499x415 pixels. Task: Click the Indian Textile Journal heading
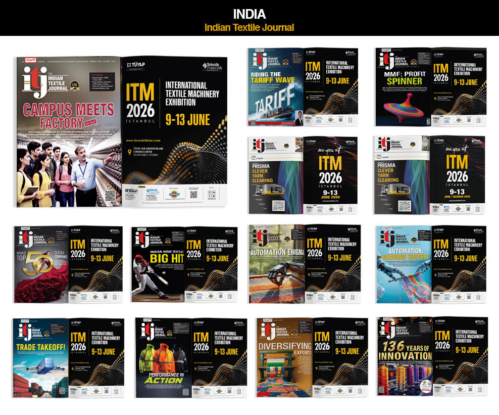(x=249, y=27)
